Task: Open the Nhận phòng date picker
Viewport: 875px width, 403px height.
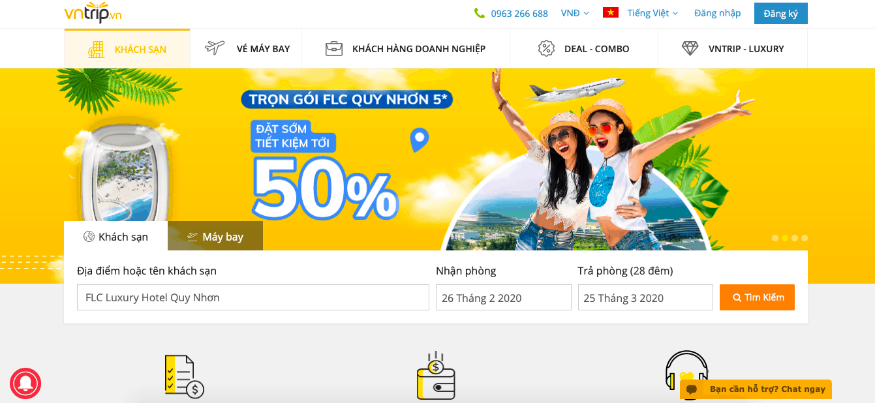Action: pyautogui.click(x=503, y=297)
